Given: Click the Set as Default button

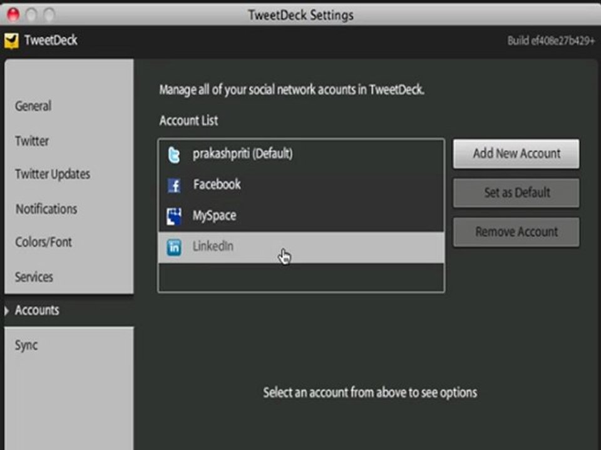Looking at the screenshot, I should (516, 193).
